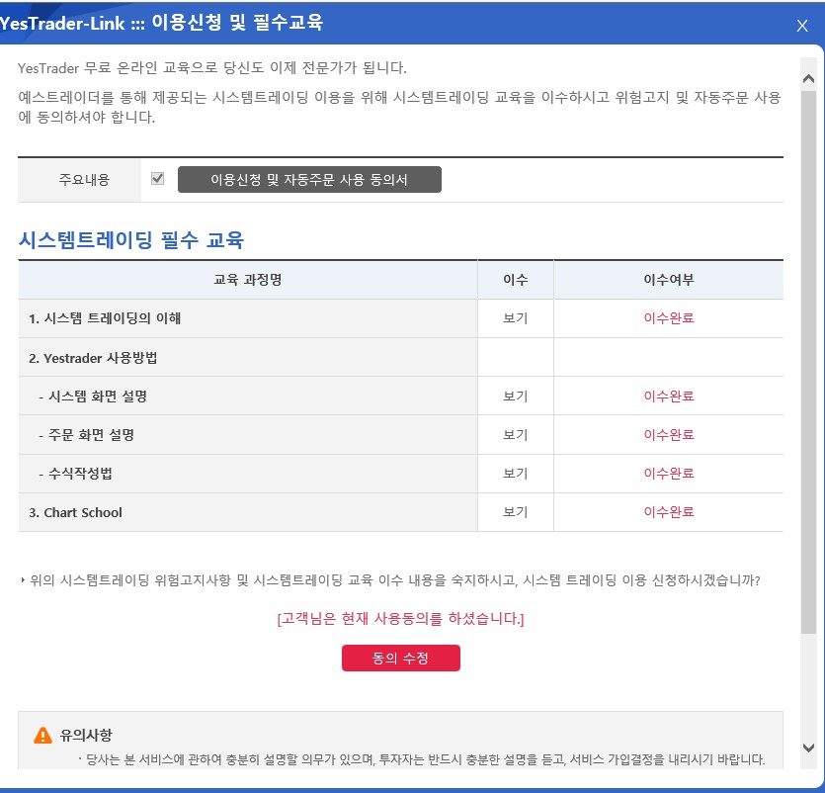Click 이수완료 status in Chart School row
The image size is (825, 793).
coord(669,512)
